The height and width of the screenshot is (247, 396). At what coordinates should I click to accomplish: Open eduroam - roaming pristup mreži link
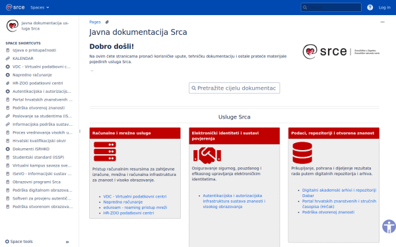pyautogui.click(x=135, y=207)
